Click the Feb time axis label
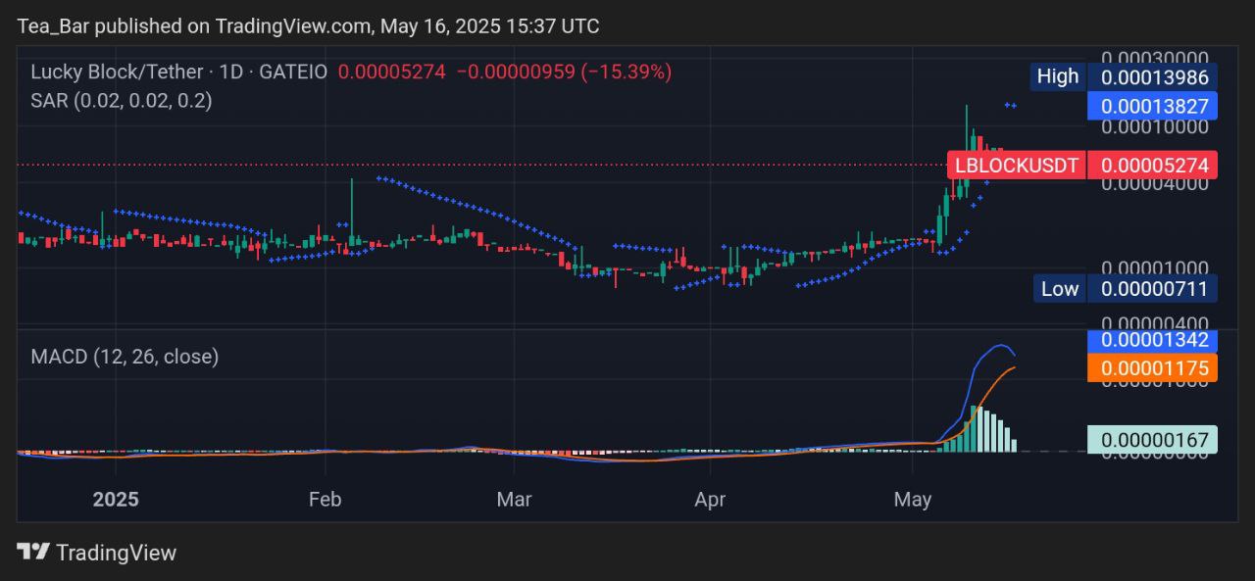The height and width of the screenshot is (581, 1255). tap(325, 499)
